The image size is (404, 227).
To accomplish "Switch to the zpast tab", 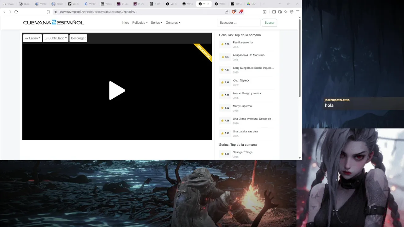I will pos(25,4).
